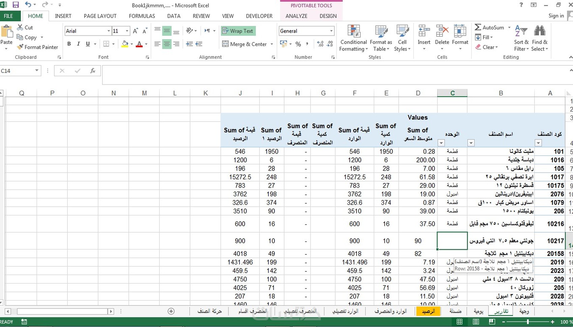This screenshot has width=573, height=327.
Task: Expand the Merge & Center dropdown arrow
Action: [x=272, y=44]
